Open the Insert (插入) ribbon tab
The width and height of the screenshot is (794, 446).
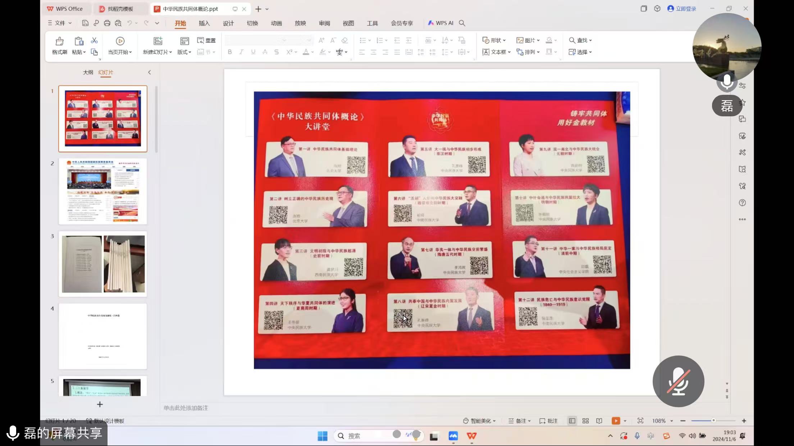pyautogui.click(x=204, y=23)
